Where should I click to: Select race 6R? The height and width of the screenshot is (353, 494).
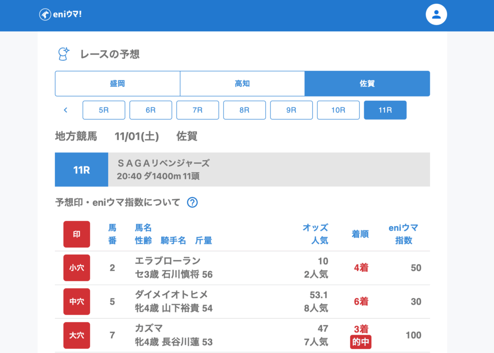tap(151, 110)
